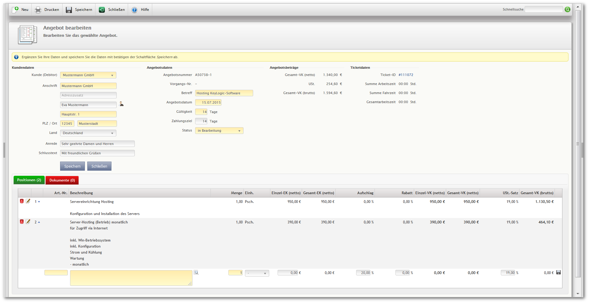The height and width of the screenshot is (303, 589).
Task: Click the new position USt.-Satz field
Action: pos(508,273)
